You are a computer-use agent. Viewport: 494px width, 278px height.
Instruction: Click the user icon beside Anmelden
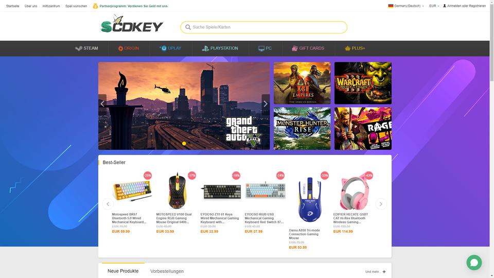[x=445, y=6]
